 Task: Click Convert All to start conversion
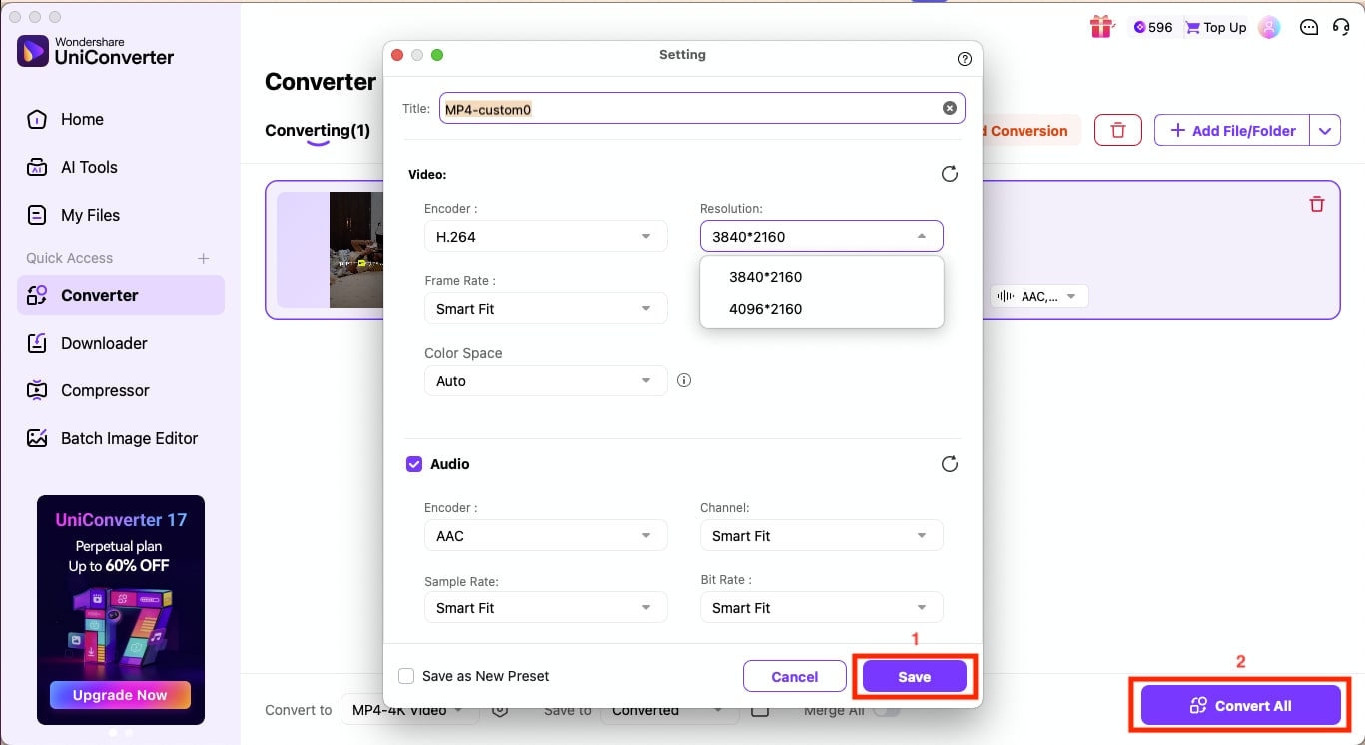1241,704
